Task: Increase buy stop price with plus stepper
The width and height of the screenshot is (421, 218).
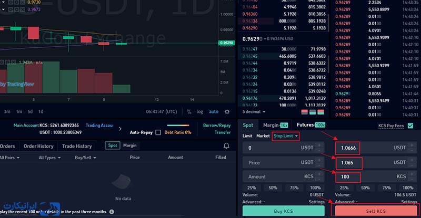Action: (x=319, y=145)
